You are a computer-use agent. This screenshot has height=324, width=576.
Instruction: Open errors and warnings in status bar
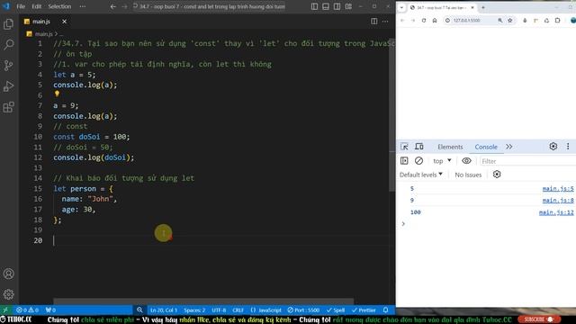coord(28,310)
